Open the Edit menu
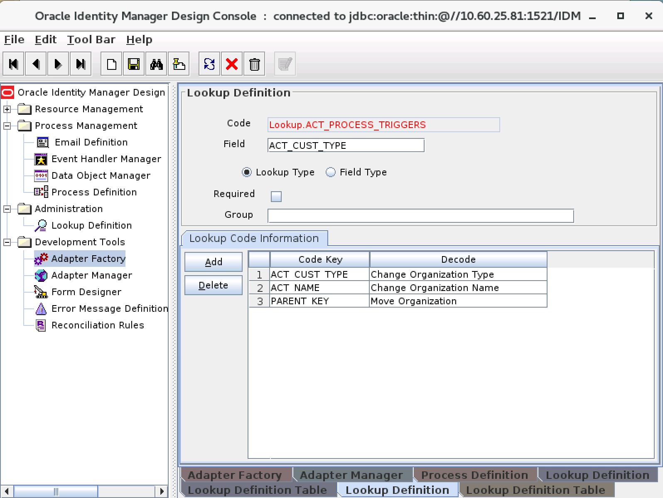Viewport: 663px width, 498px height. pos(45,39)
